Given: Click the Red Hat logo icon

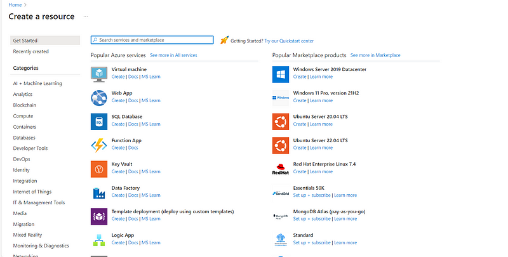Looking at the screenshot, I should 281,169.
